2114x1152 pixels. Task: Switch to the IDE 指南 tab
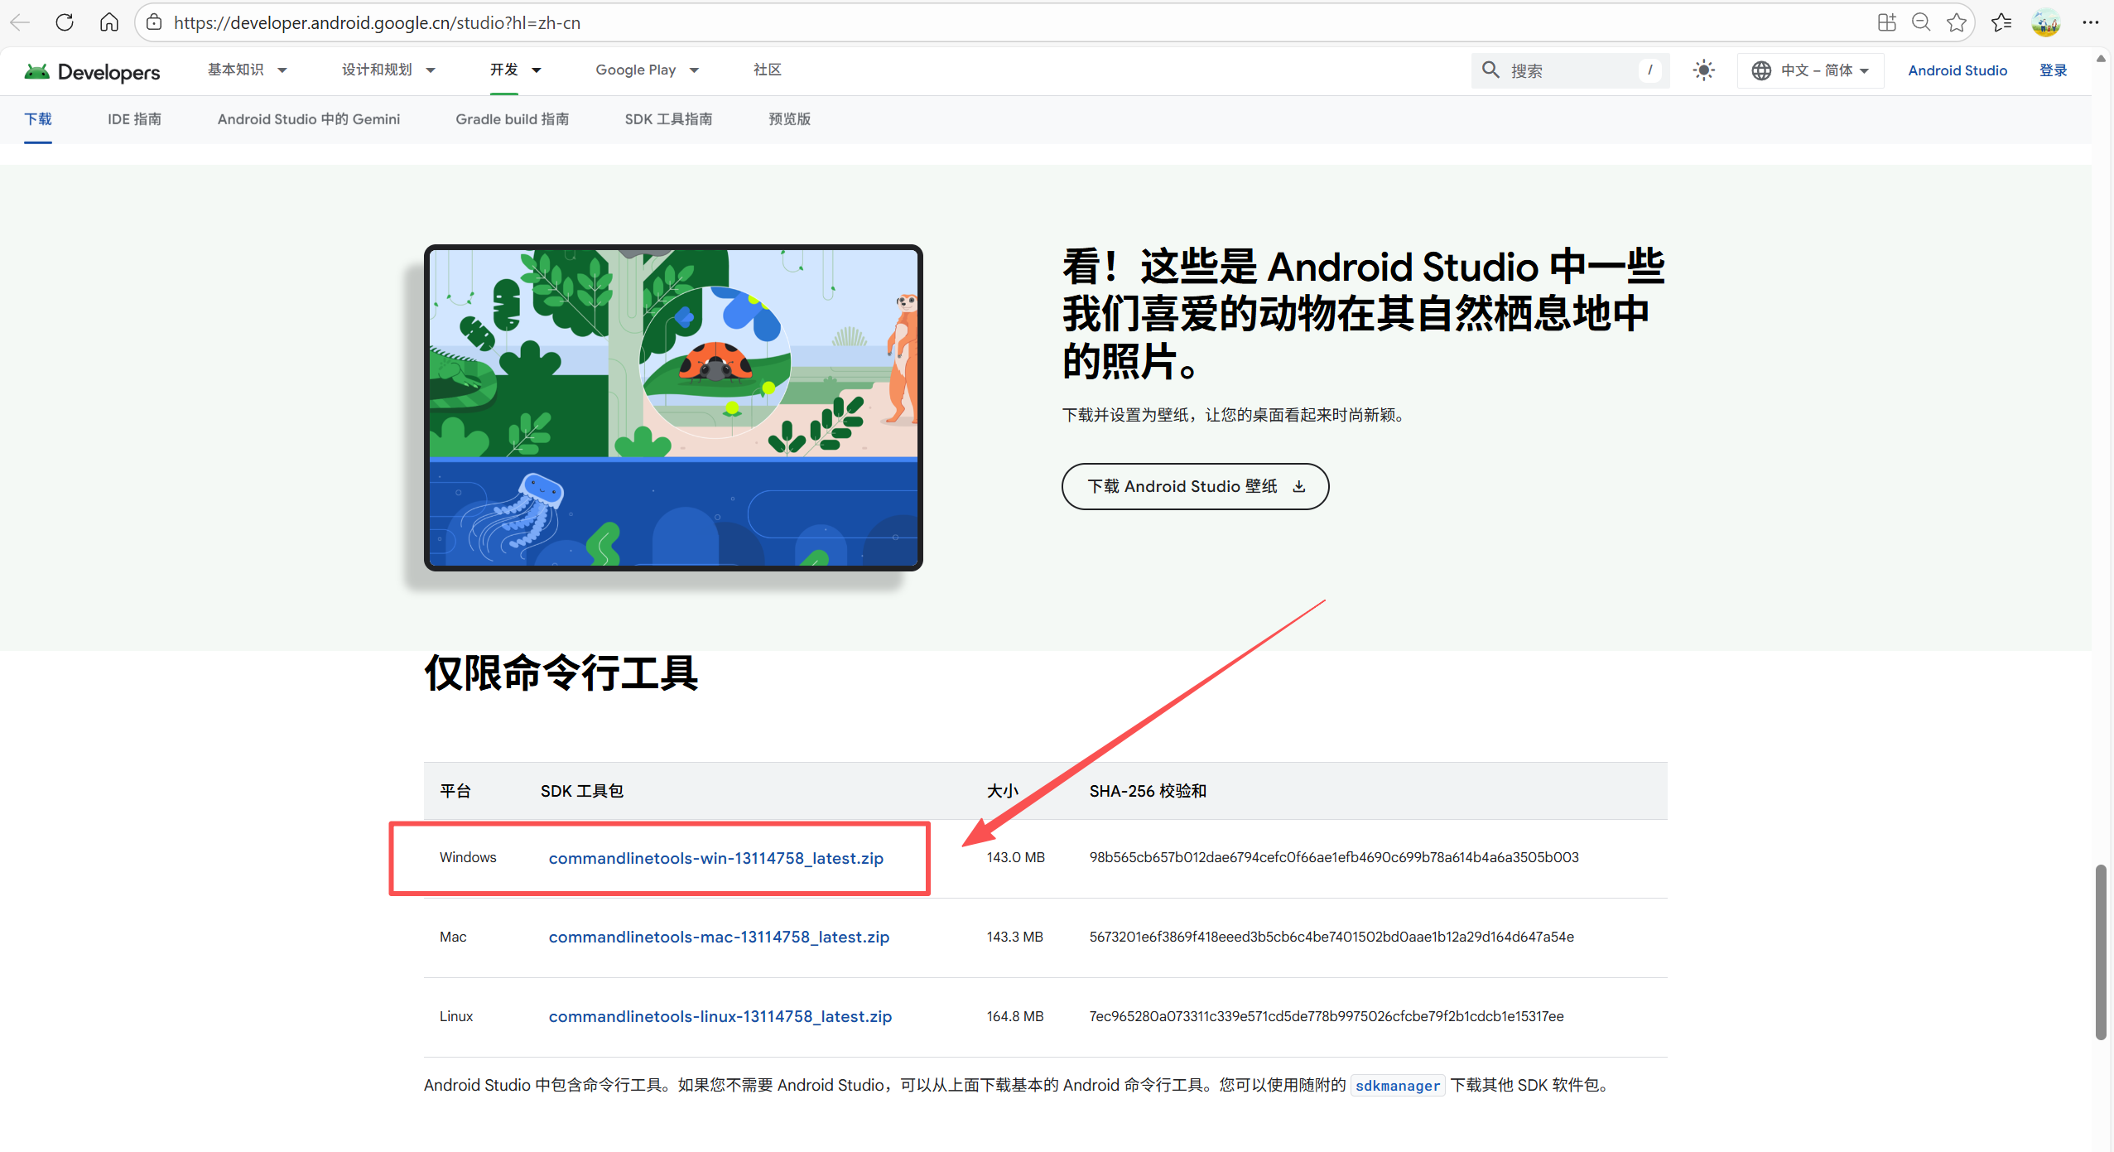[x=134, y=119]
